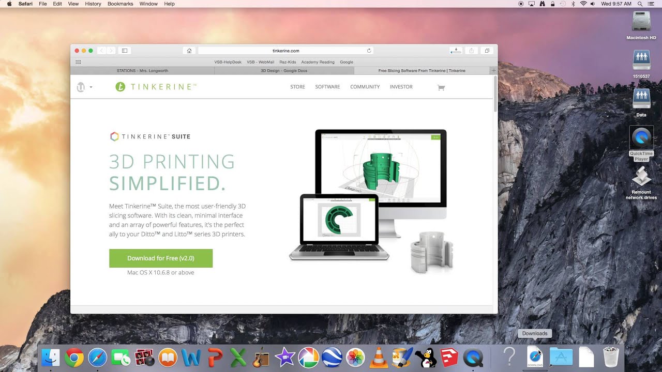Open Safari's share button
The width and height of the screenshot is (662, 372).
[471, 51]
